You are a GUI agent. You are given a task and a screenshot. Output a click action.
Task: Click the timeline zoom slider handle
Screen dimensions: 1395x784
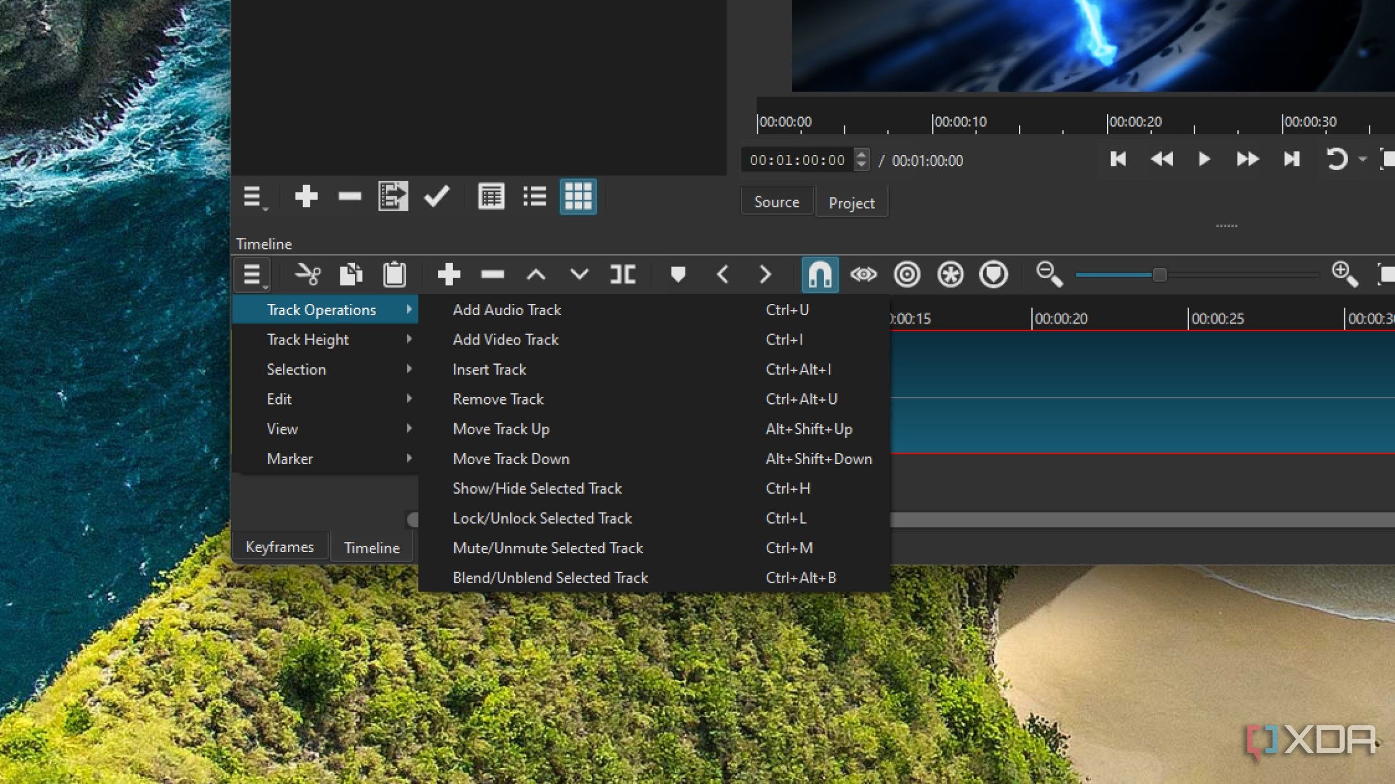(1160, 274)
